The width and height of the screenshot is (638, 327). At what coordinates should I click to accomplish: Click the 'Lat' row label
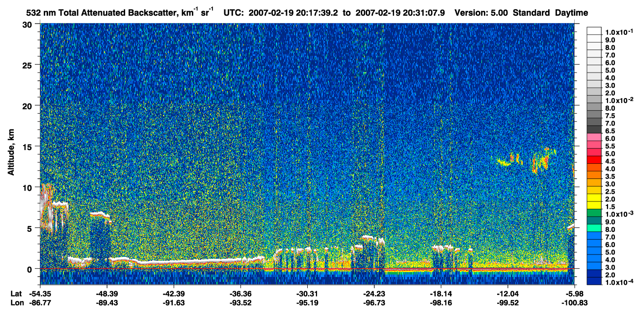click(x=15, y=293)
